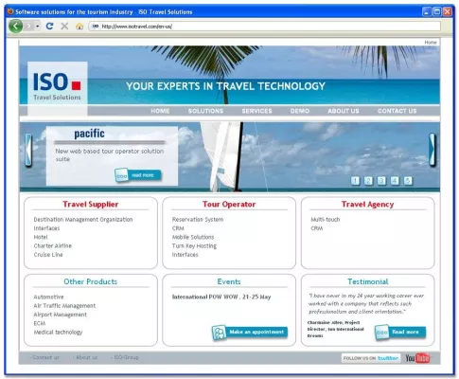
Task: Jump to slide 4 in the carousel
Action: (395, 181)
